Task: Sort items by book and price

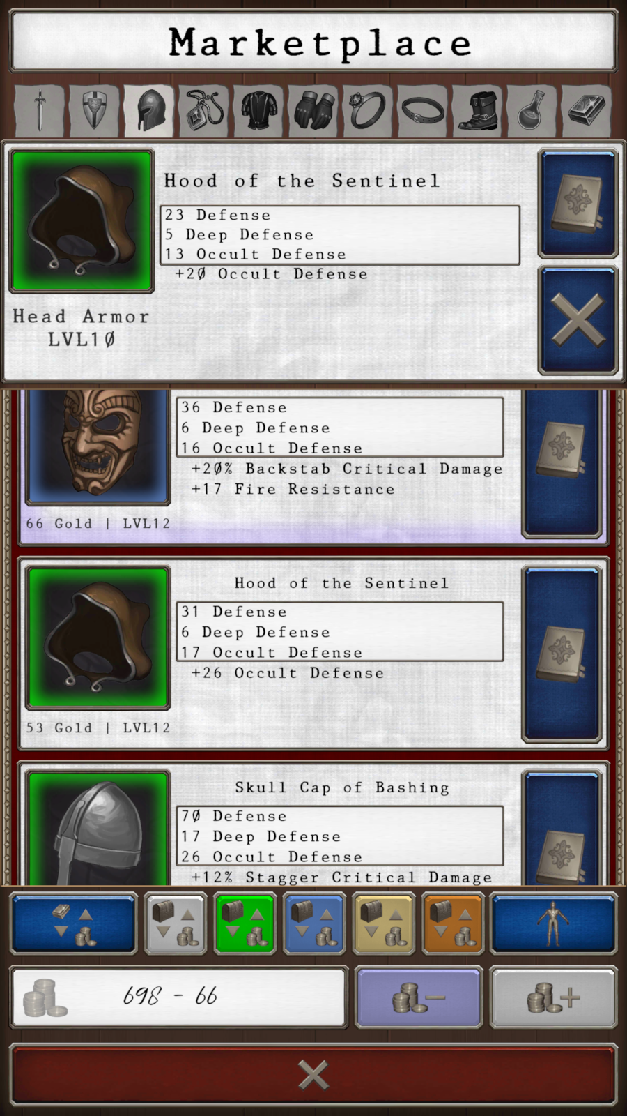Action: coord(73,924)
